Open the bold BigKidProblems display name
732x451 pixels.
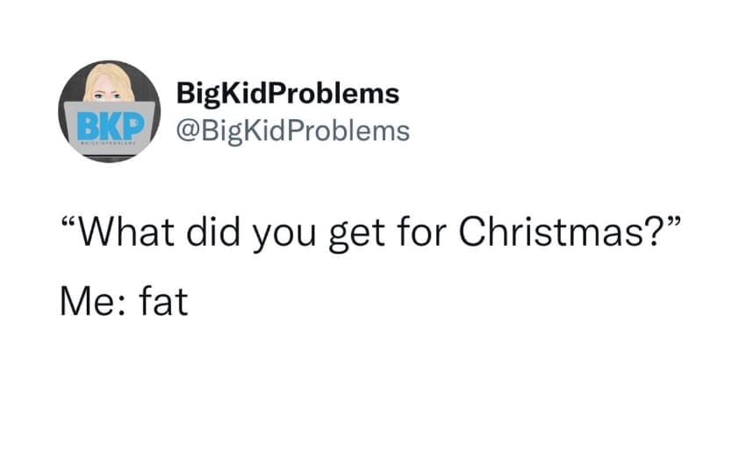[x=288, y=92]
